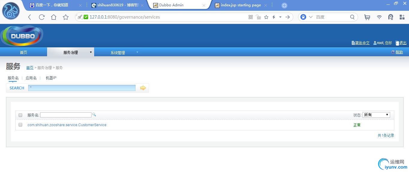The image size is (409, 172).
Task: Switch to index.jsp starting page tab
Action: (241, 5)
